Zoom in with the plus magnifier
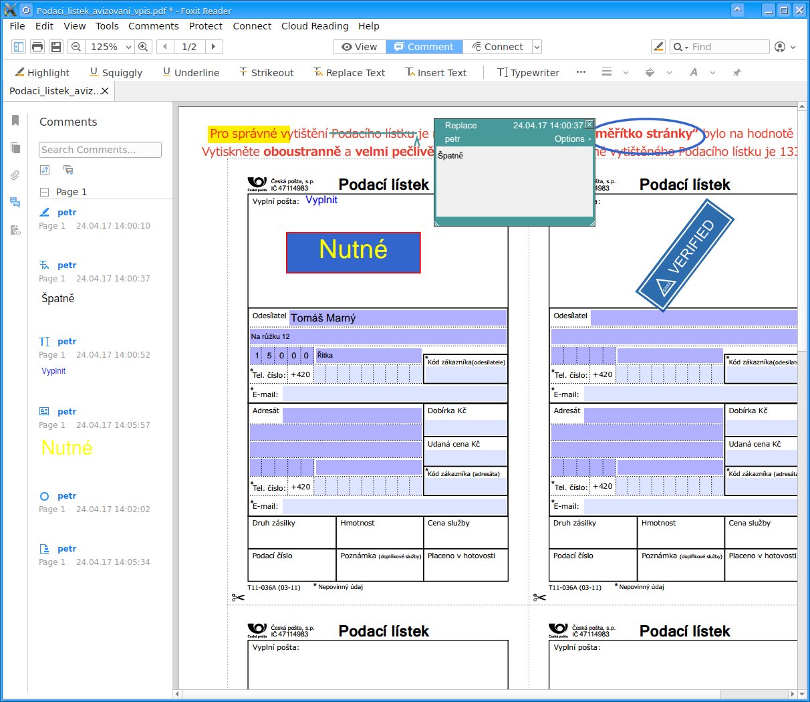810x702 pixels. (x=143, y=47)
